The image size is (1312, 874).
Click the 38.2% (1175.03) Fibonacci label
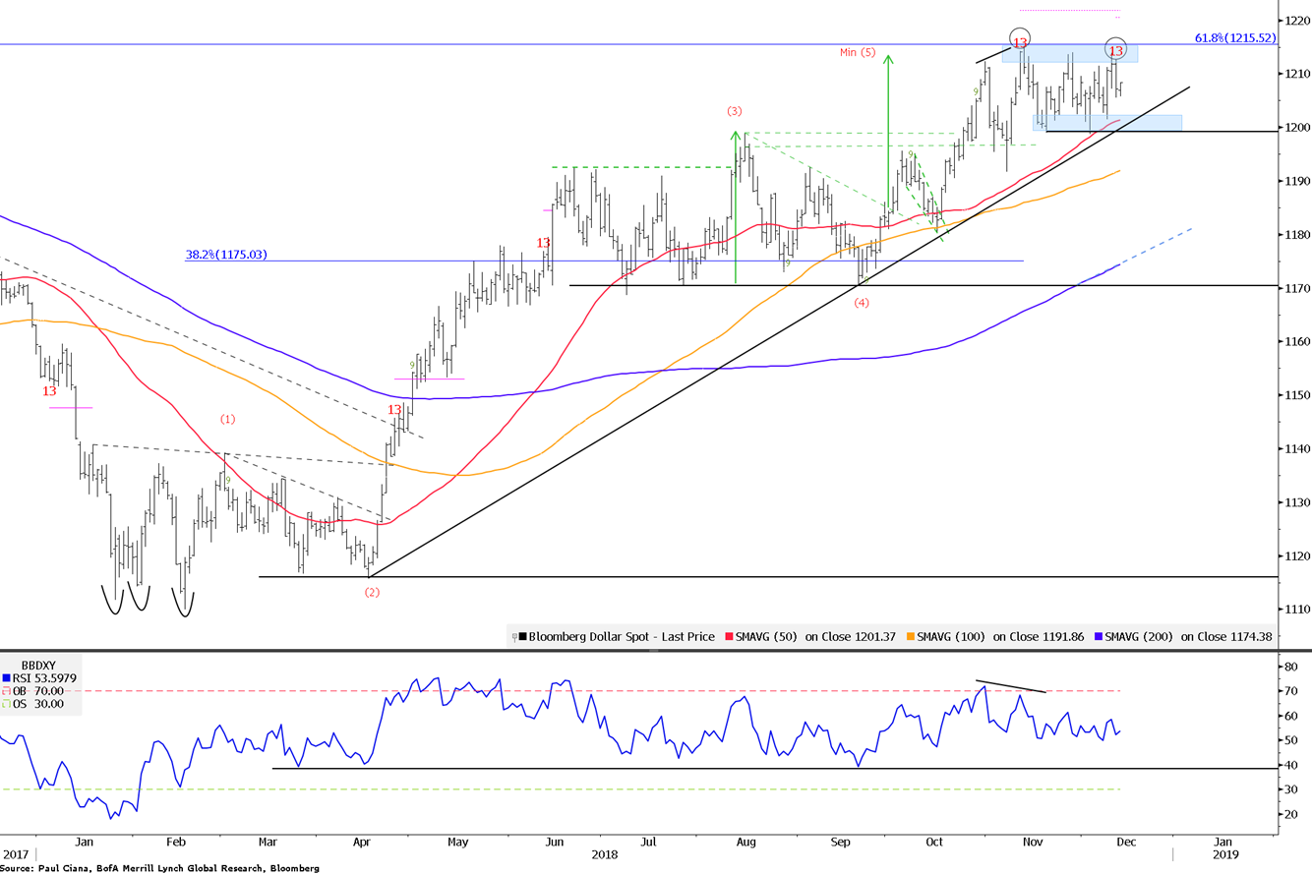click(226, 255)
